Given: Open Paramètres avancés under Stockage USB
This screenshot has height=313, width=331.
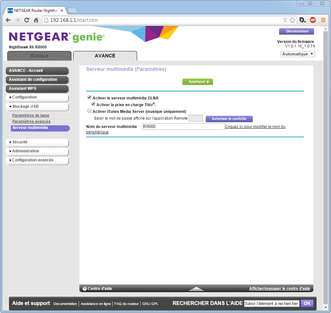Looking at the screenshot, I should [31, 122].
